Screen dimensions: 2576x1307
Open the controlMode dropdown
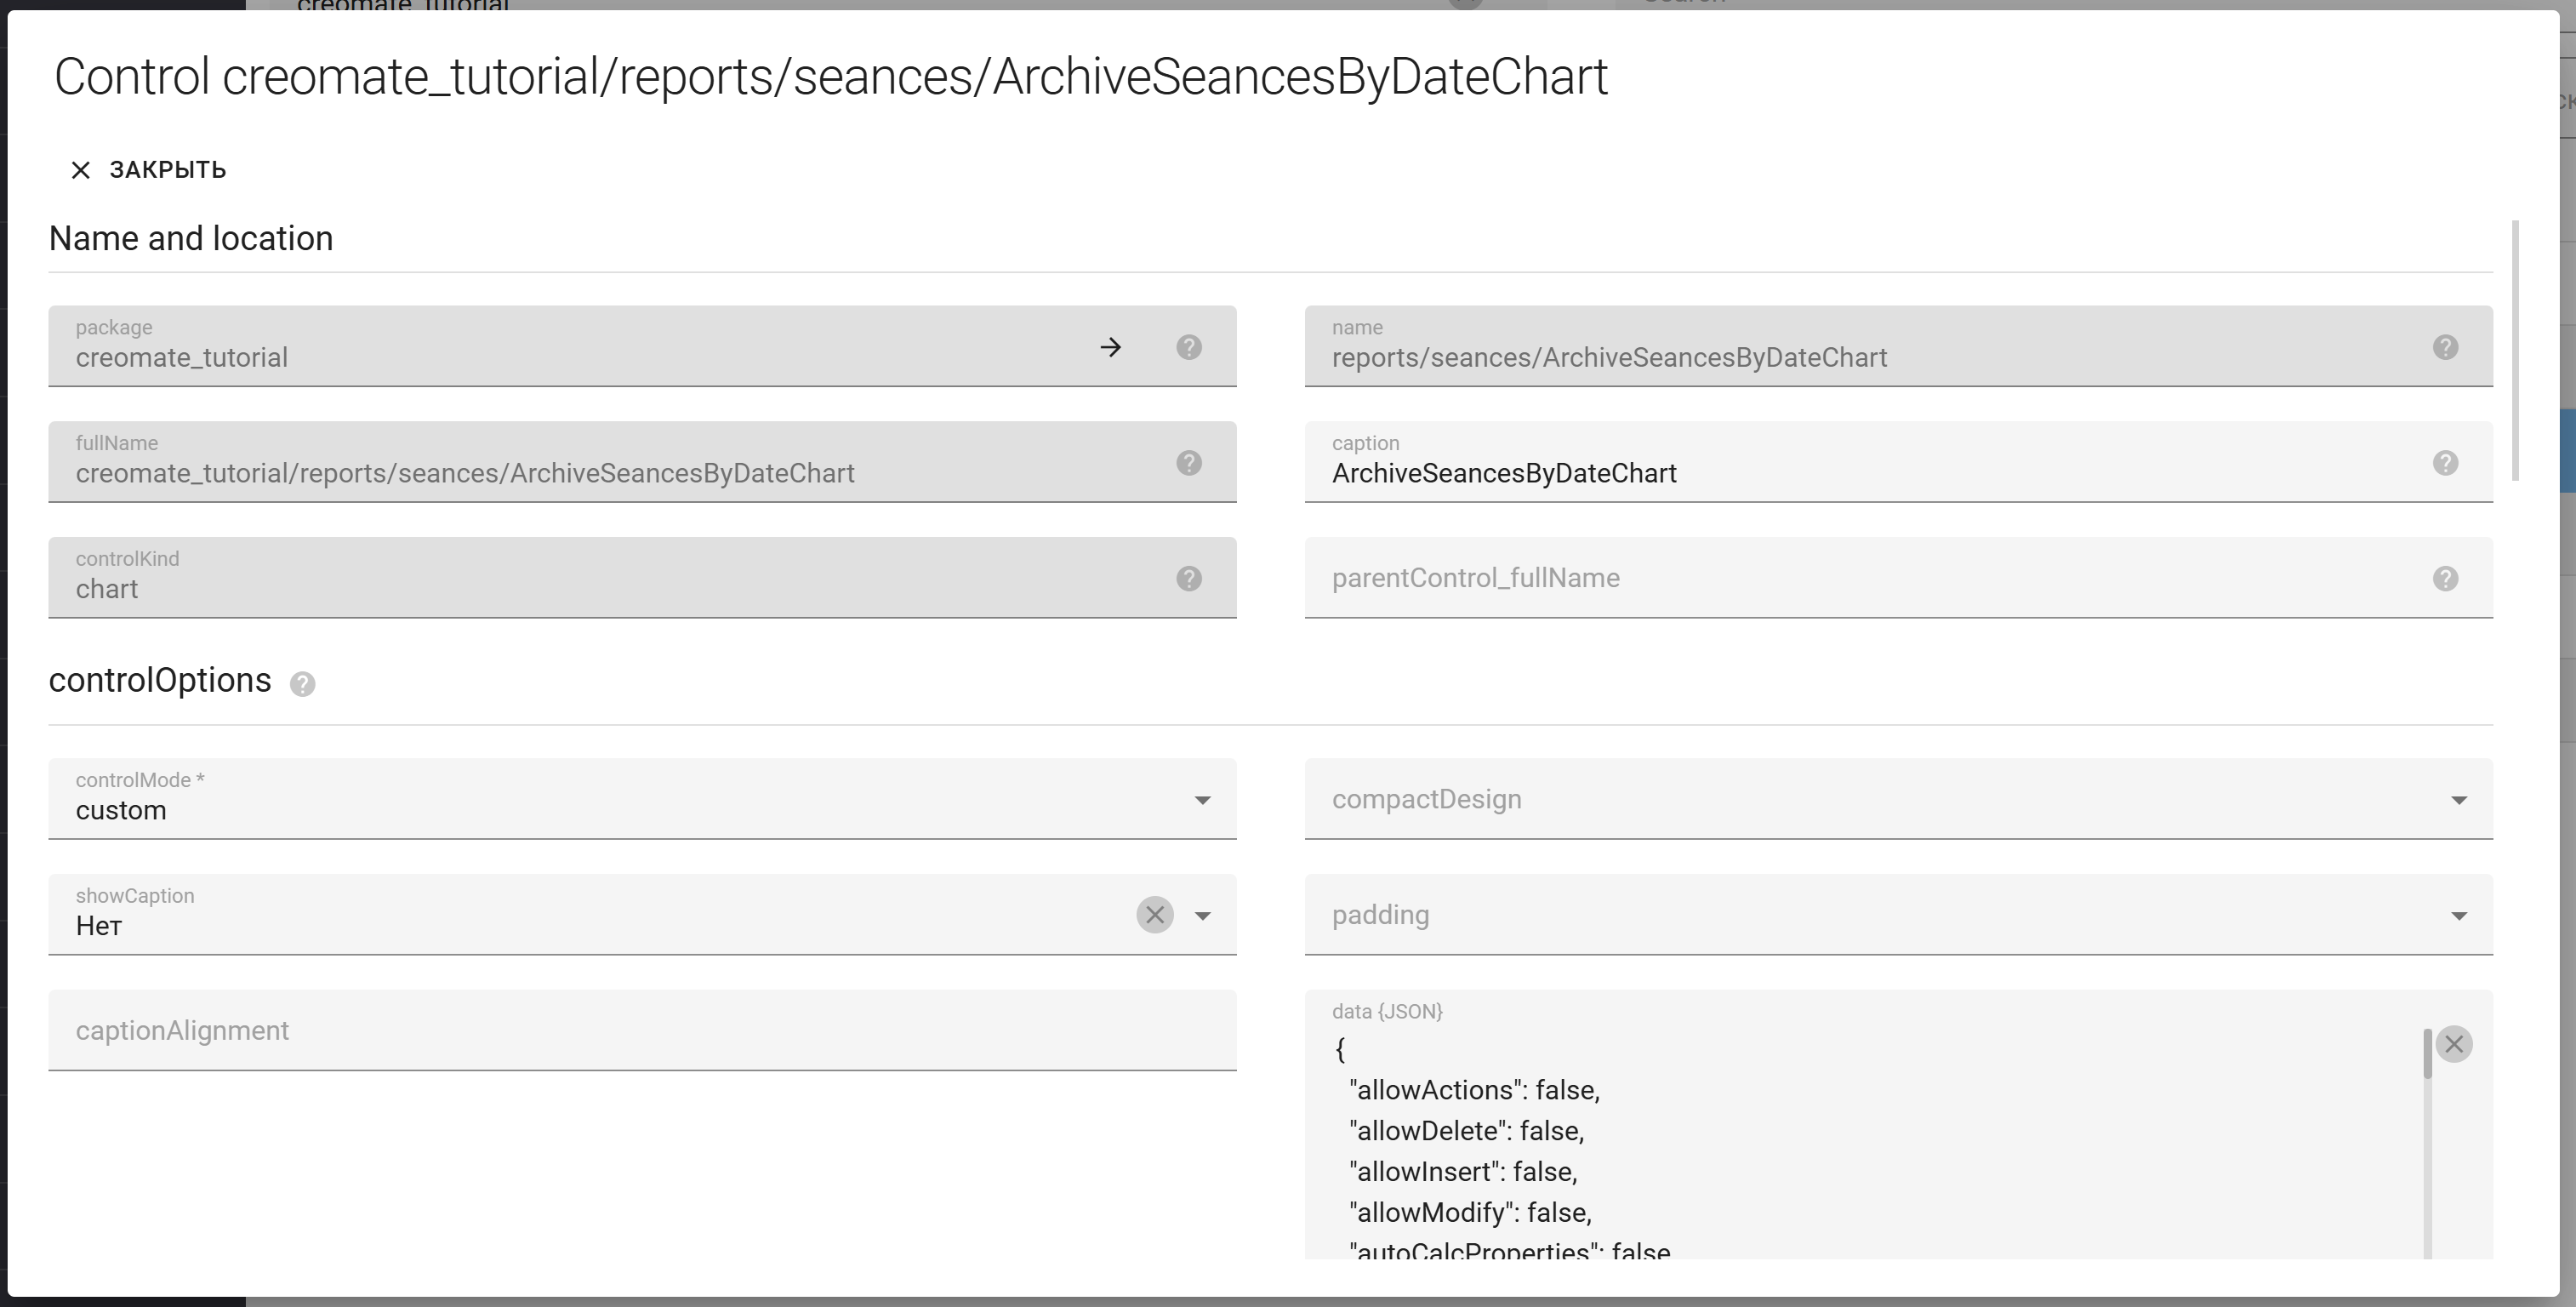tap(1202, 800)
